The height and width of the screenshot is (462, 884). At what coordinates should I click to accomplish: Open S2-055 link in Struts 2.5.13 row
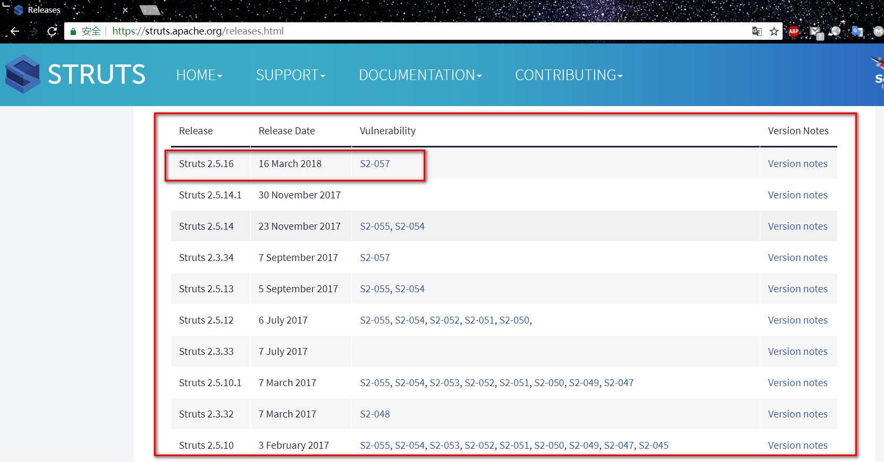375,289
